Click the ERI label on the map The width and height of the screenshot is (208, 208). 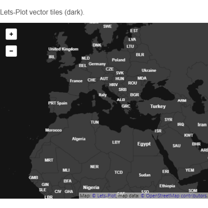click(x=165, y=172)
